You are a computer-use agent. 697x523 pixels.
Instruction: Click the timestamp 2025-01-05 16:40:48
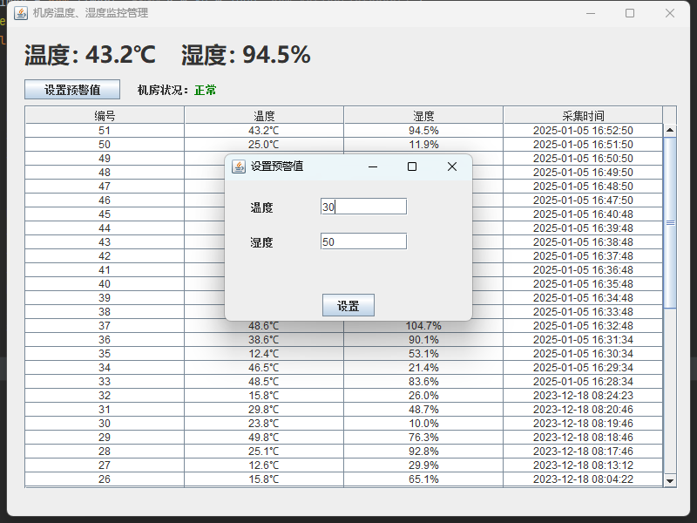pos(583,214)
